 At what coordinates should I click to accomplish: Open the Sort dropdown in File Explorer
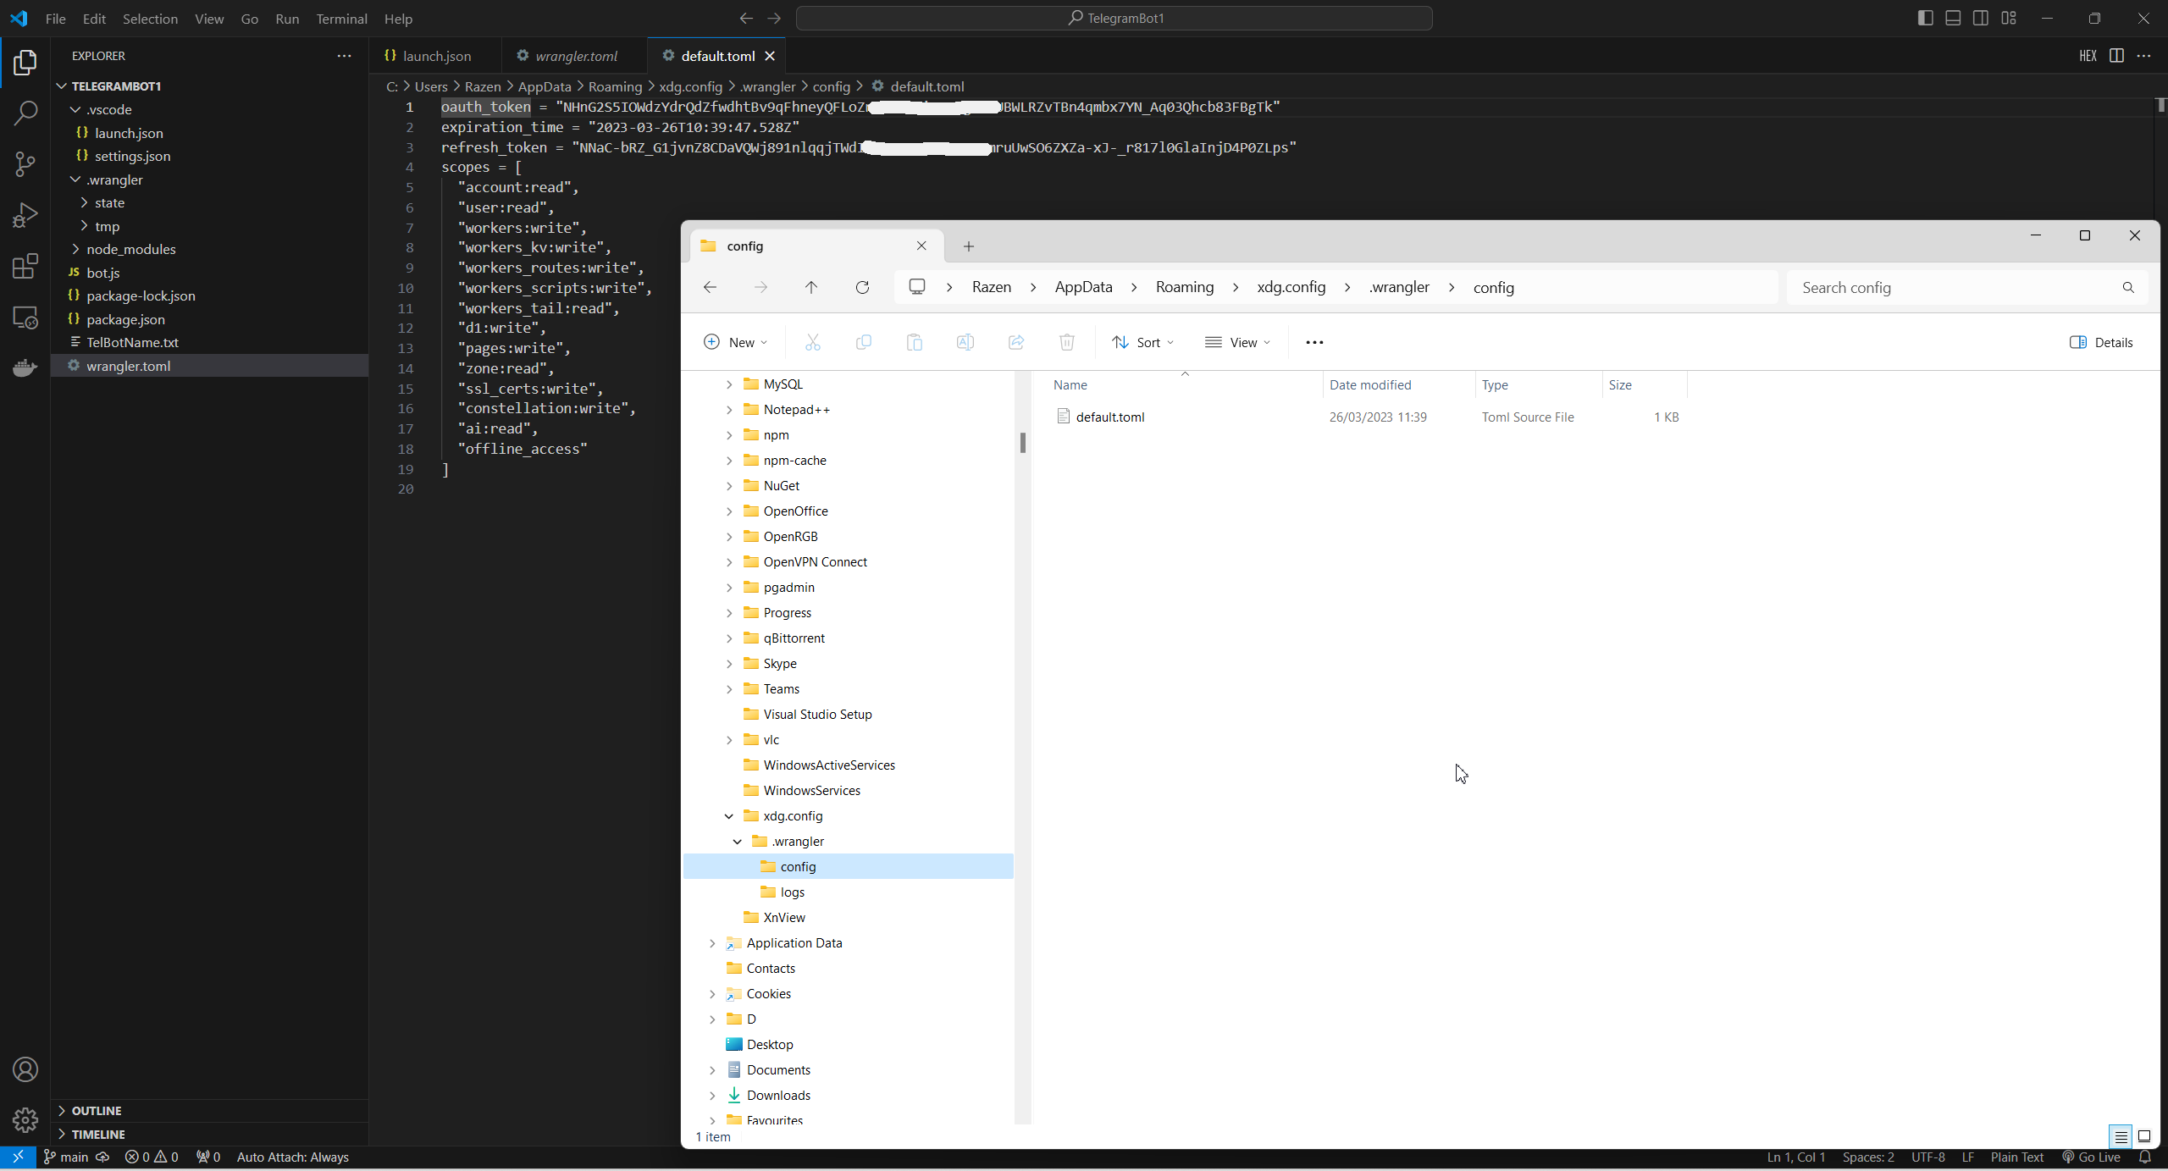click(1142, 342)
